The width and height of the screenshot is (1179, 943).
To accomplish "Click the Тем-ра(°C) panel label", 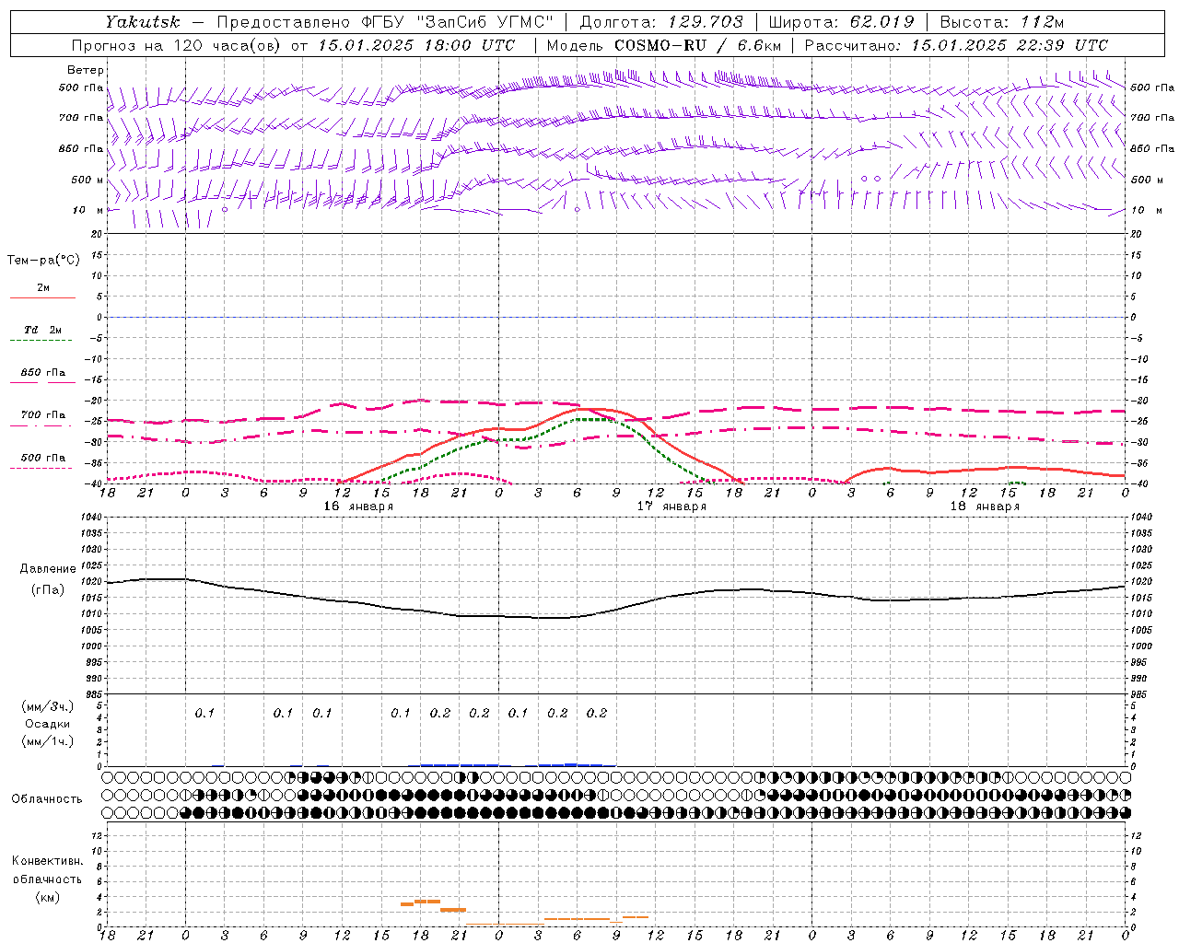I will pos(43,261).
